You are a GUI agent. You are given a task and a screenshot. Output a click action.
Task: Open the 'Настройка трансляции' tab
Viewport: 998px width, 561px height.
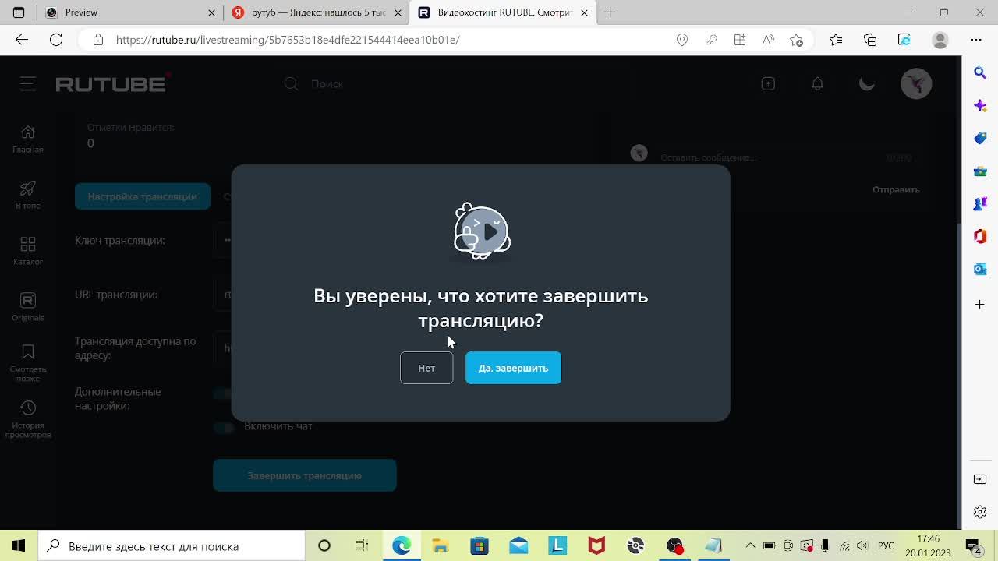(x=142, y=196)
